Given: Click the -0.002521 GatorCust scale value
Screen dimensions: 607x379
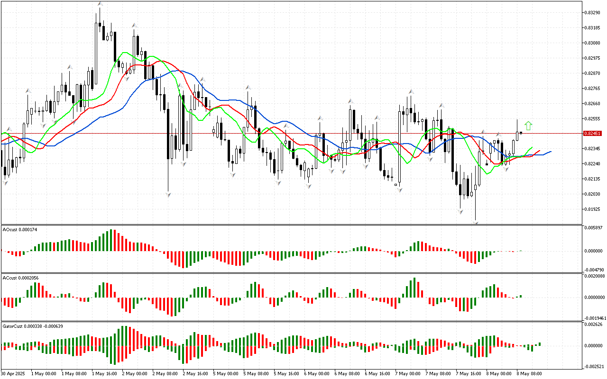Looking at the screenshot, I should (x=594, y=366).
